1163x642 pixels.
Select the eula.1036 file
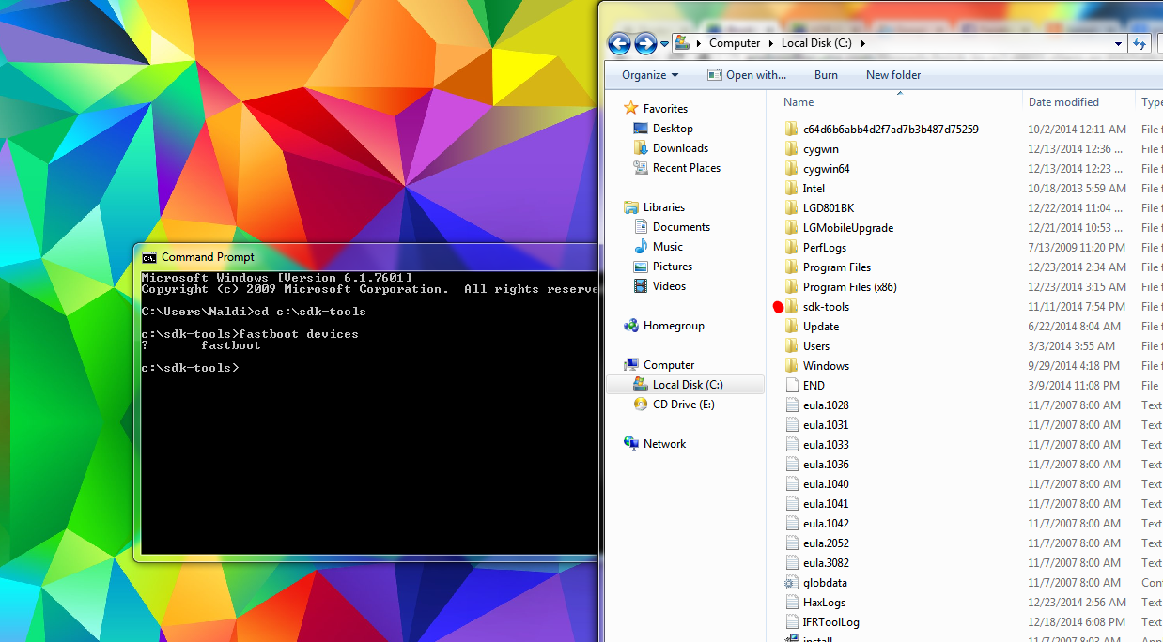click(826, 465)
